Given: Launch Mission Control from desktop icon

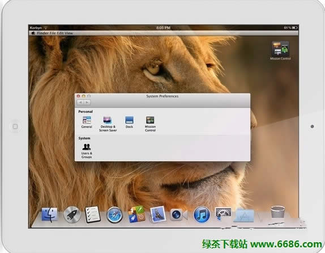Looking at the screenshot, I should (280, 50).
